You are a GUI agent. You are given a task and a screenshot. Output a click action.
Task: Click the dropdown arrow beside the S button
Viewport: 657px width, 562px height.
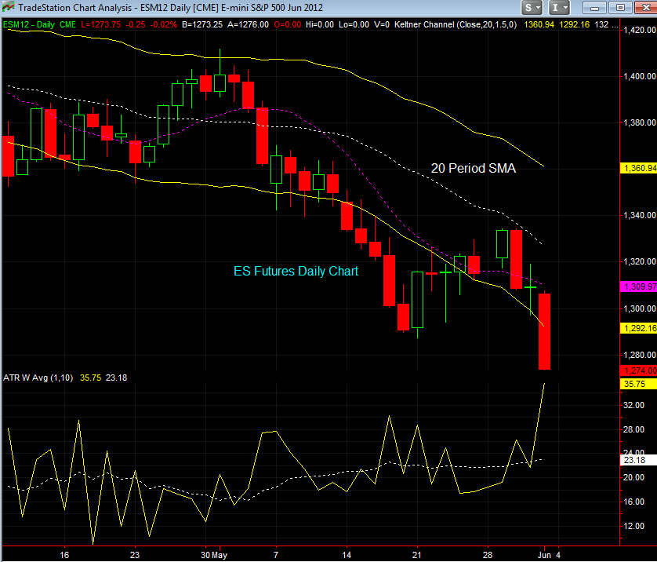coord(537,7)
